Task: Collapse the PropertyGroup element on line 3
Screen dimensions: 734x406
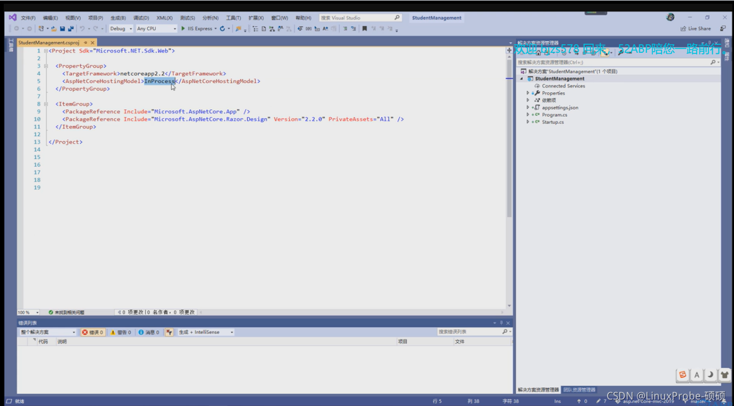Action: [46, 66]
